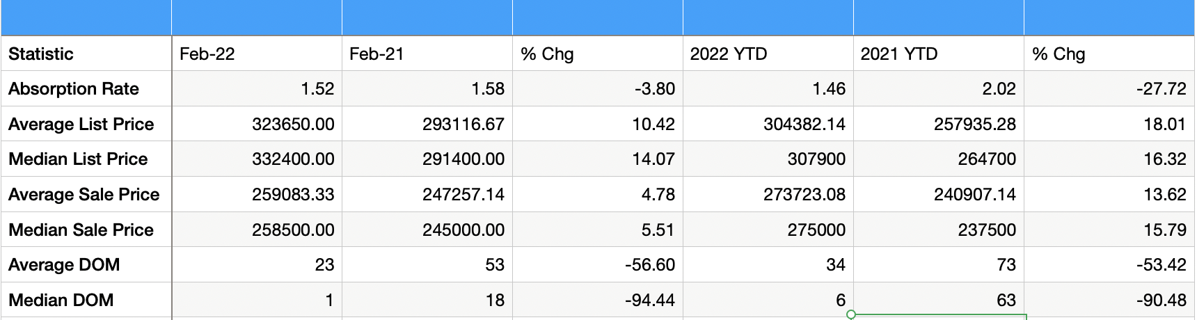1197x320 pixels.
Task: Select the Median Sale Price row label
Action: tap(86, 230)
